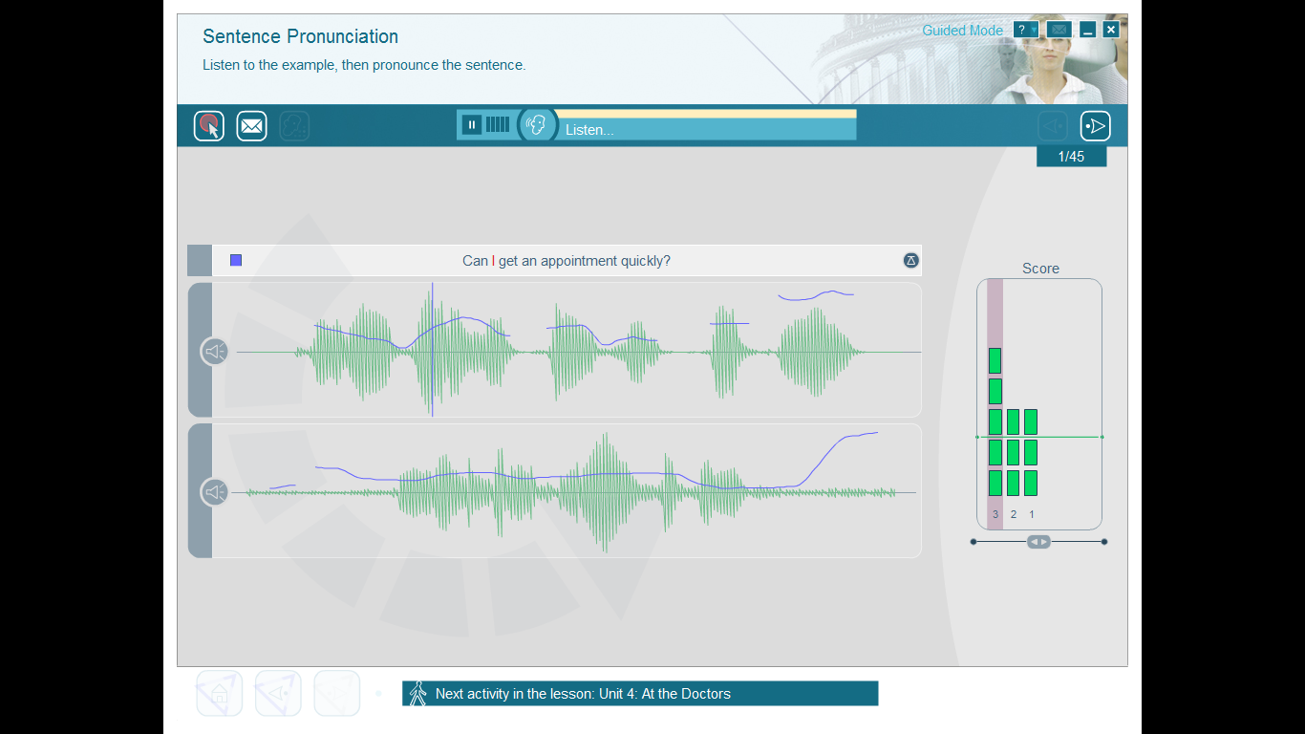Click the greyed speech recognition head icon
The width and height of the screenshot is (1305, 734).
click(294, 126)
